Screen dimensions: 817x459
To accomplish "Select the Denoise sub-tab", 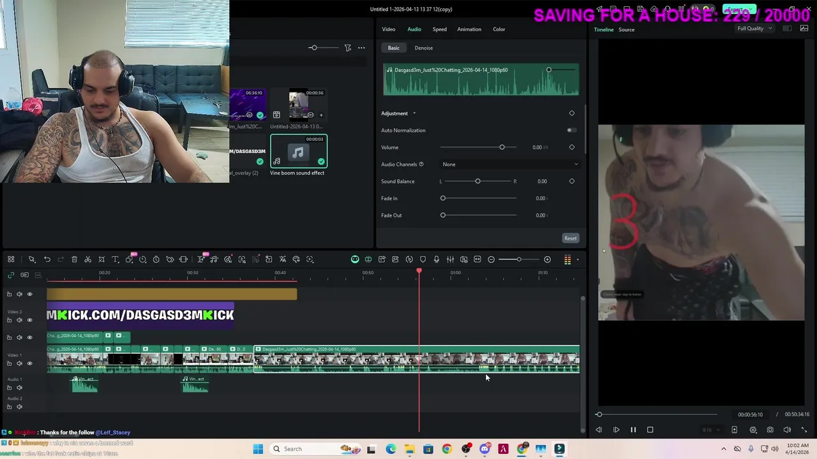I will pos(424,48).
